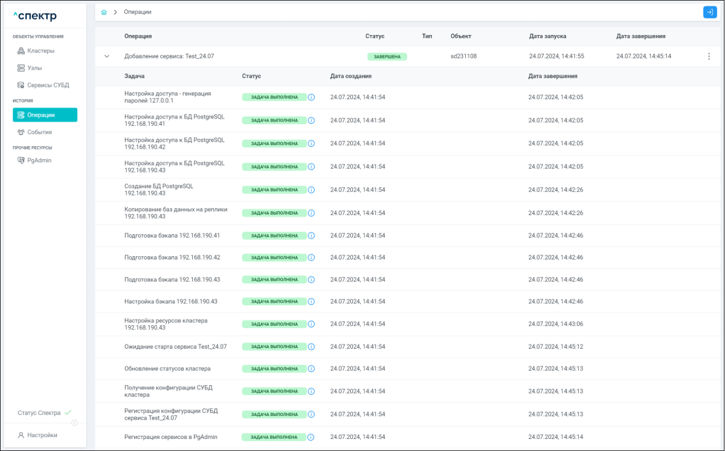The width and height of the screenshot is (725, 451).
Task: Click info icon for 'Копирование баз данных на реплики'
Action: [x=311, y=213]
